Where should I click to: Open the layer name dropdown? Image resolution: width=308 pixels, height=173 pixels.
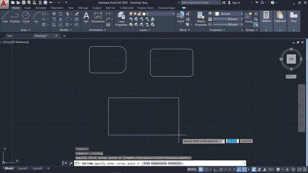[152, 14]
